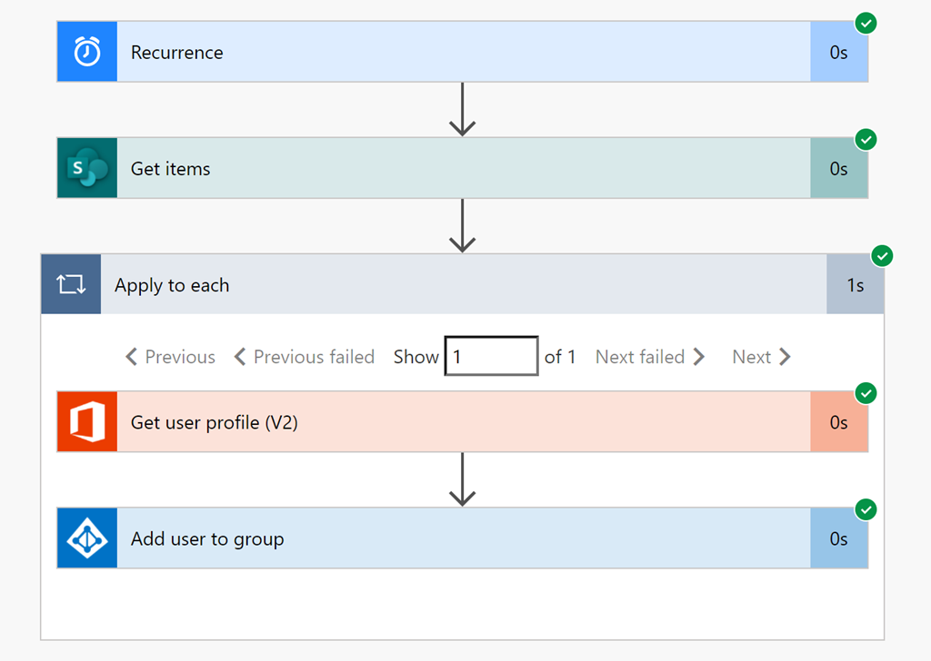This screenshot has width=931, height=661.
Task: Click the SharePoint icon on Get items
Action: point(87,168)
